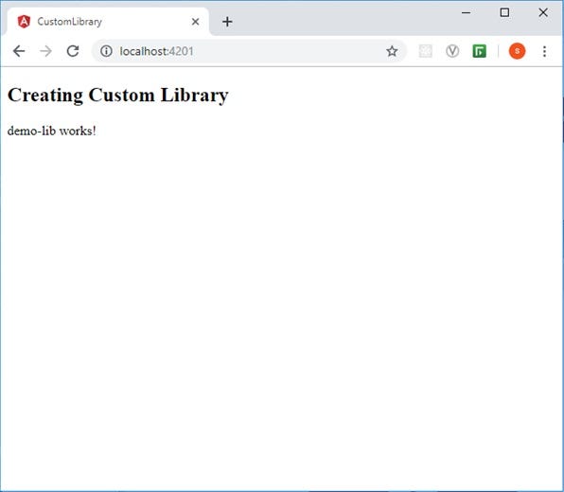Viewport: 564px width, 492px height.
Task: Minimize the browser window
Action: [x=467, y=12]
